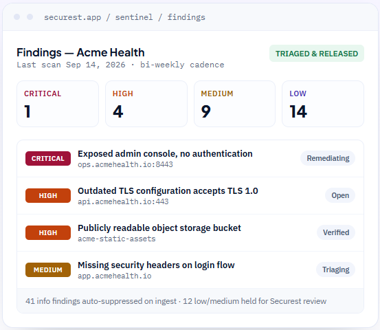Click the HIGH tag on the storage bucket finding
The width and height of the screenshot is (380, 330).
(x=48, y=233)
